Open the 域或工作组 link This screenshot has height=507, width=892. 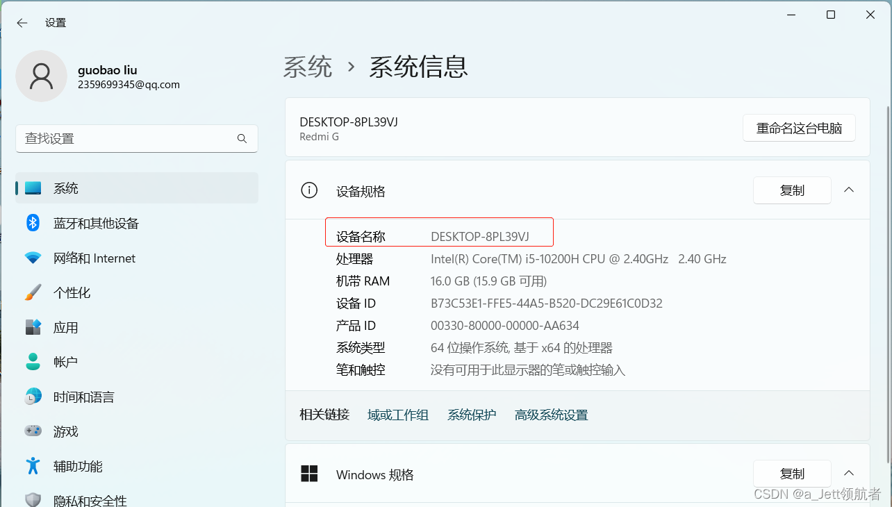[398, 415]
